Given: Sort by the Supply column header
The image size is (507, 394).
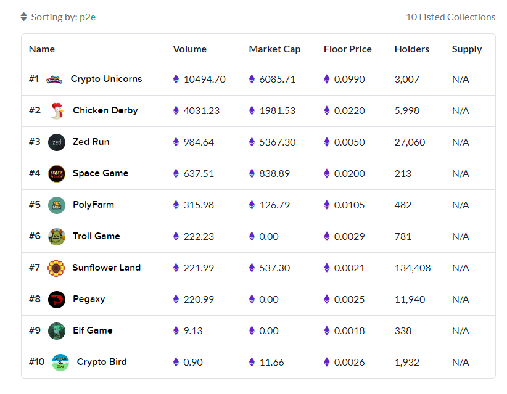Looking at the screenshot, I should pos(466,49).
